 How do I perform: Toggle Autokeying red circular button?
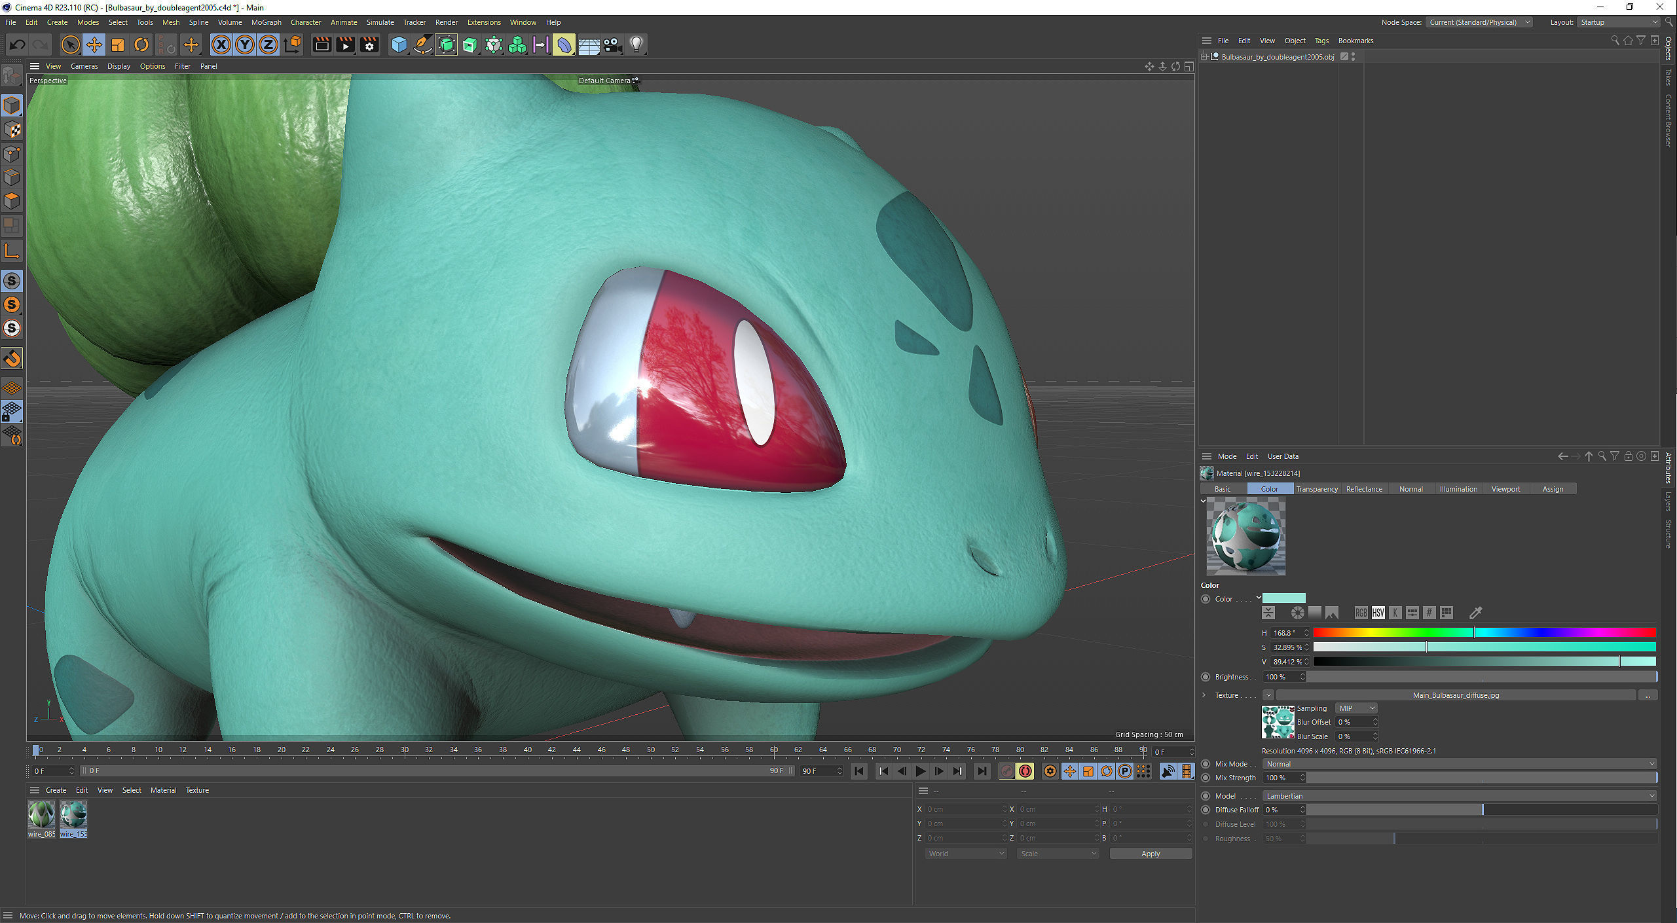point(1025,771)
